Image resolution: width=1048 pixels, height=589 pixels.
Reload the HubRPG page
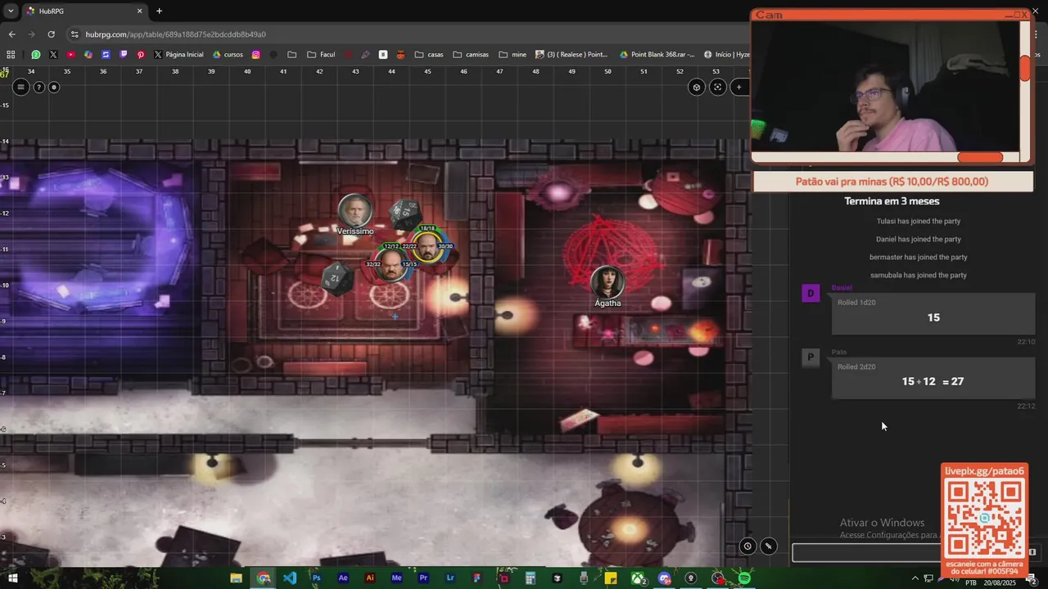click(x=51, y=34)
